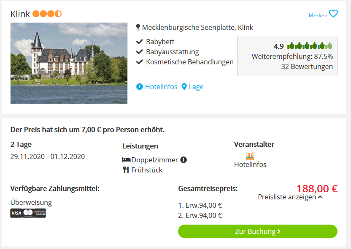
Task: Click the bed icon next to Doppelzimmer
Action: 126,160
